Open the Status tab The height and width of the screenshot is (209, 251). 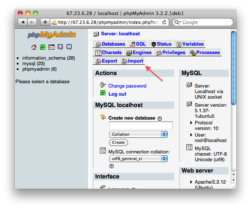pos(161,44)
